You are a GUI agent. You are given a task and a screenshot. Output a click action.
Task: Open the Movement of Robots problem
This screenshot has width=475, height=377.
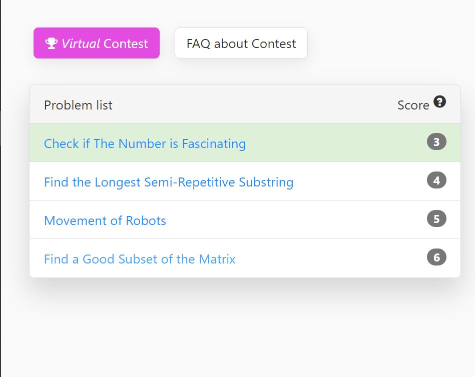coord(105,220)
